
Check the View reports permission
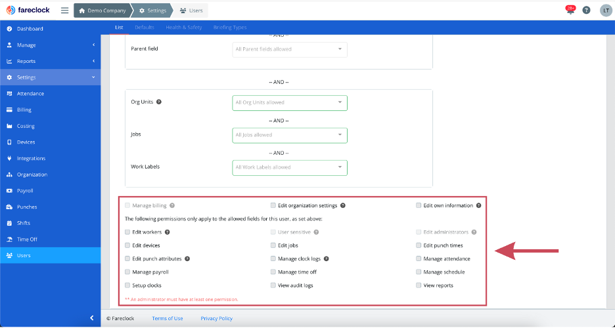[x=419, y=285]
